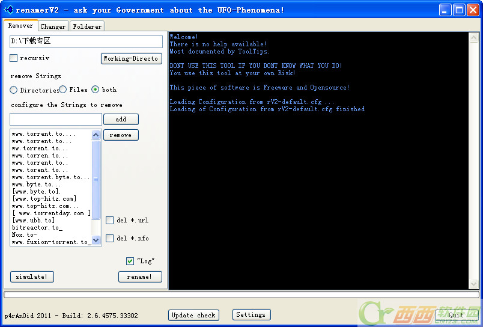This screenshot has height=327, width=483.
Task: Open the Folderer tab
Action: [x=87, y=26]
